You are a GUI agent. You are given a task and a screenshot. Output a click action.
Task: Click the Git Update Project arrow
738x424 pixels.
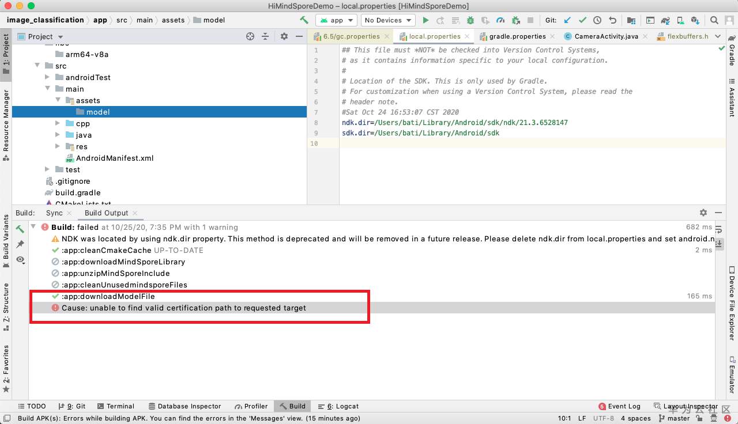click(567, 20)
